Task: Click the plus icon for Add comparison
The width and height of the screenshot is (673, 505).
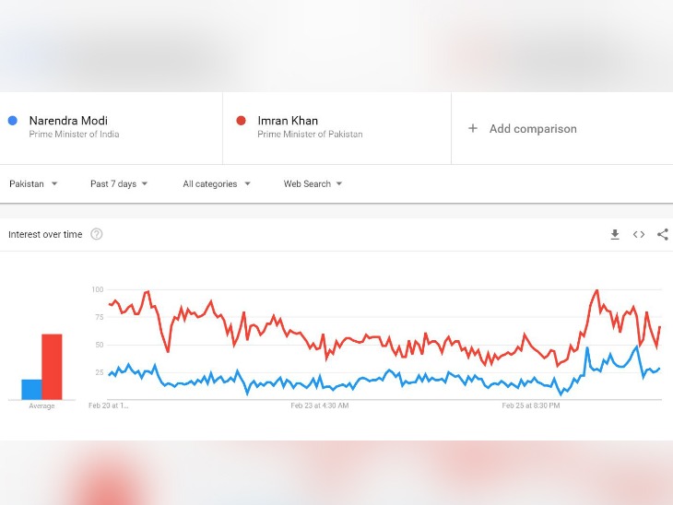Action: (x=473, y=128)
